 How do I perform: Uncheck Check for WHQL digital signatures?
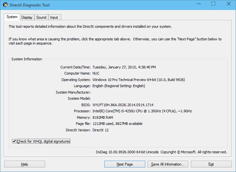click(x=14, y=141)
